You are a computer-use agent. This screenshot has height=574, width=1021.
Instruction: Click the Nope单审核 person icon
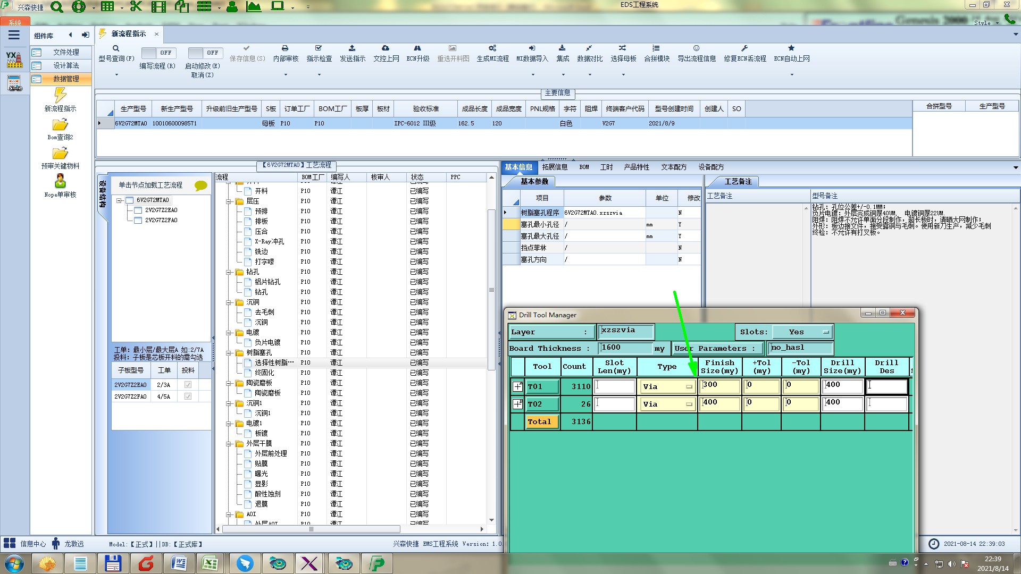point(60,181)
